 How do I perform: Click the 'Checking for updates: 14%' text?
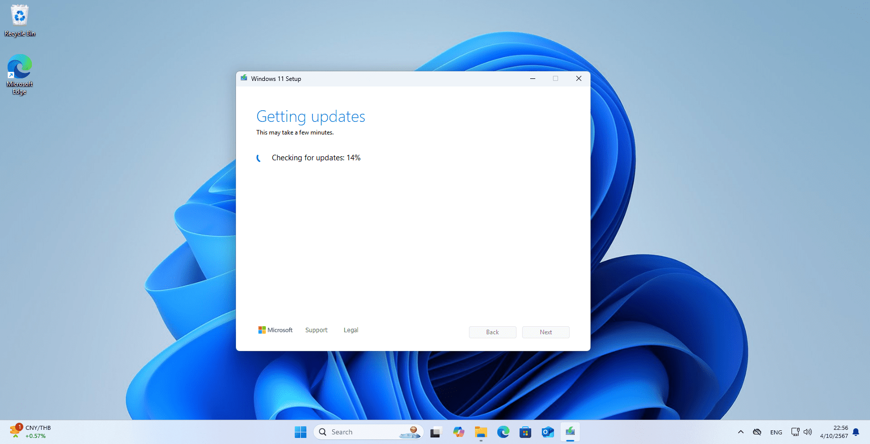[x=316, y=158]
